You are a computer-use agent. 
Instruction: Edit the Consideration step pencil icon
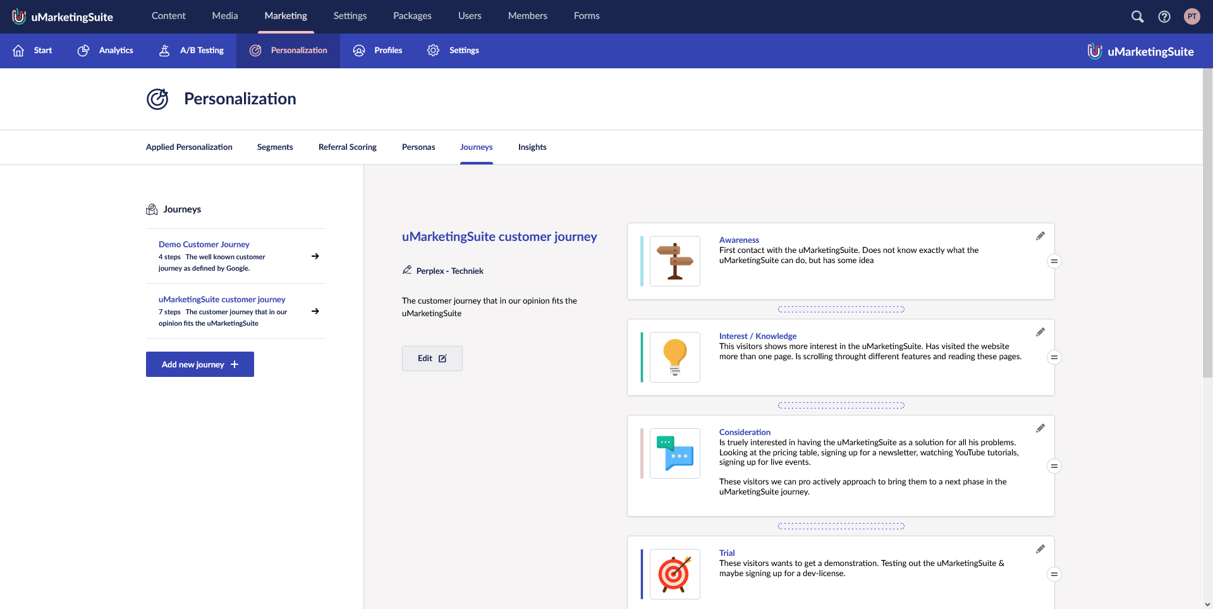coord(1040,428)
